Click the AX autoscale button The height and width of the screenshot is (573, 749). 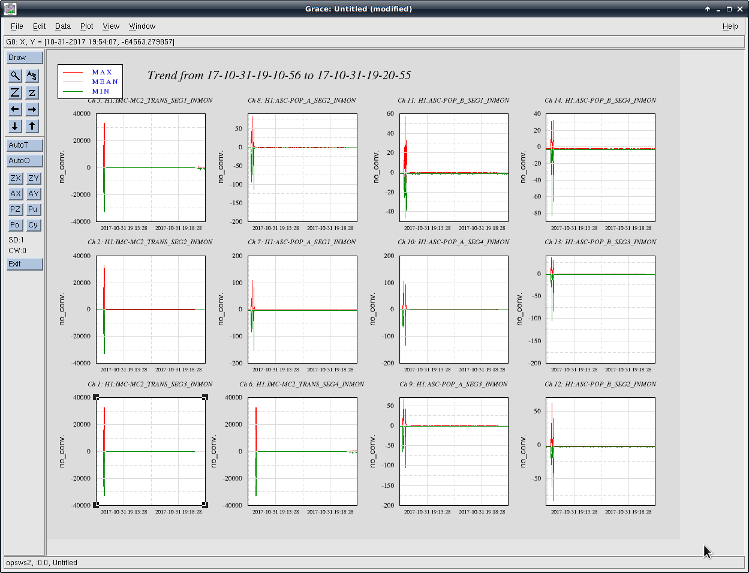point(16,194)
